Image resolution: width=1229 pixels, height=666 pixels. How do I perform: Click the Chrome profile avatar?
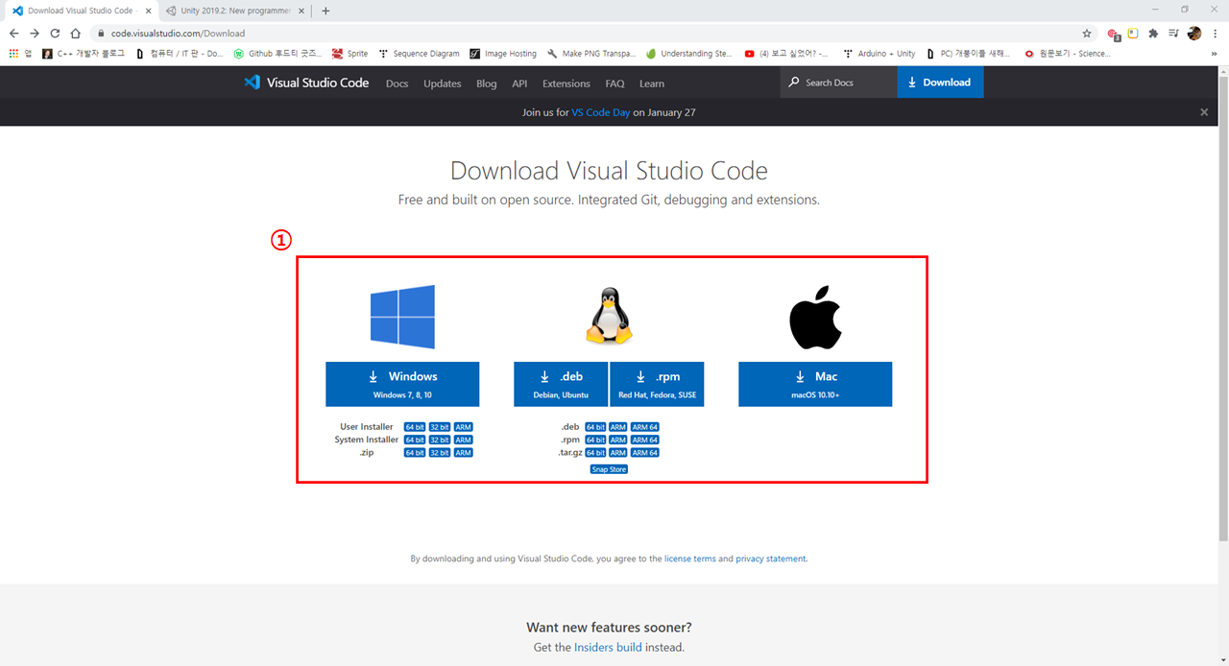point(1194,33)
